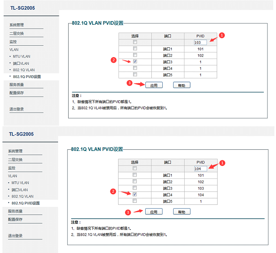Click the 帮助 button in the lower panel

181,212
